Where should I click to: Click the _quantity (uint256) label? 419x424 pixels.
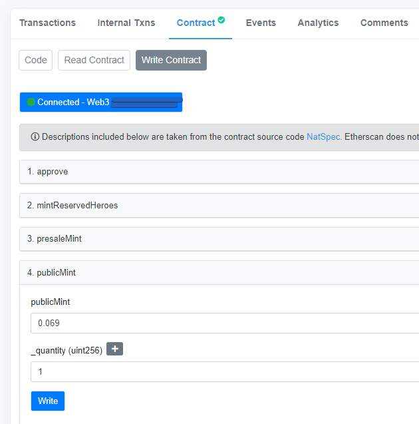coord(67,351)
